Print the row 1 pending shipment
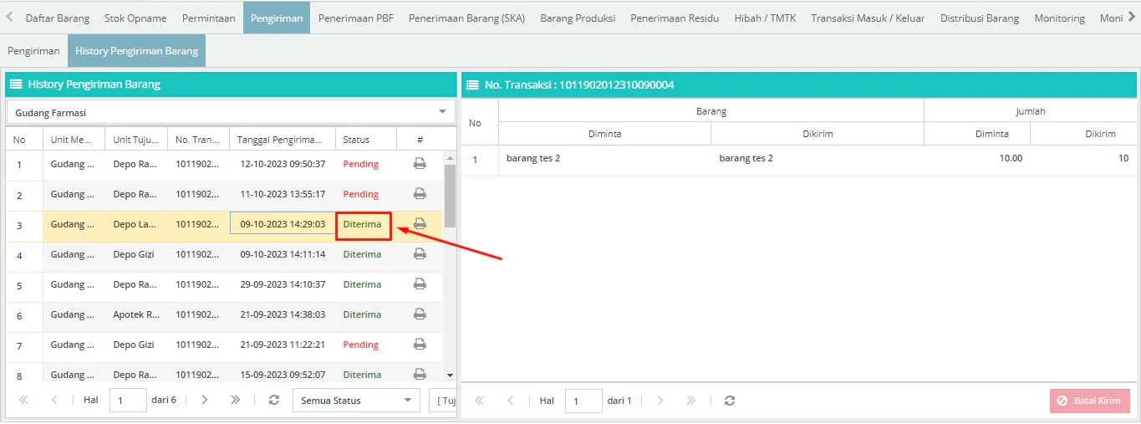 point(420,164)
